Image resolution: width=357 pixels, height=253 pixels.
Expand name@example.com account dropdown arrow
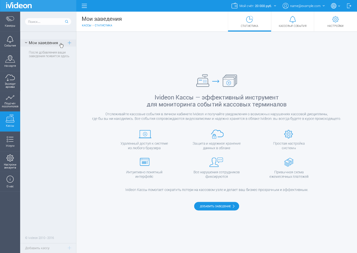[324, 6]
